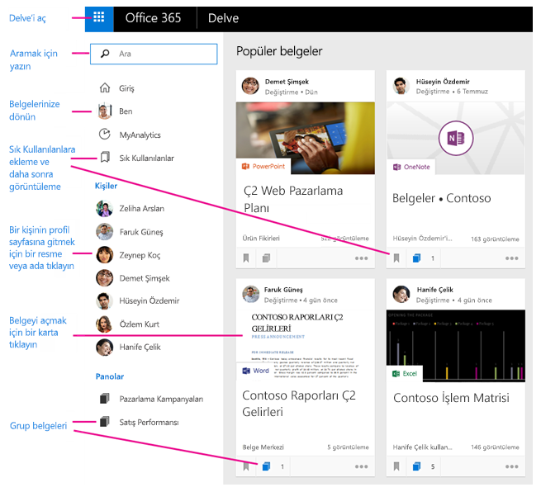
Task: Open more options on Belgeler • Contoso card
Action: pyautogui.click(x=511, y=258)
